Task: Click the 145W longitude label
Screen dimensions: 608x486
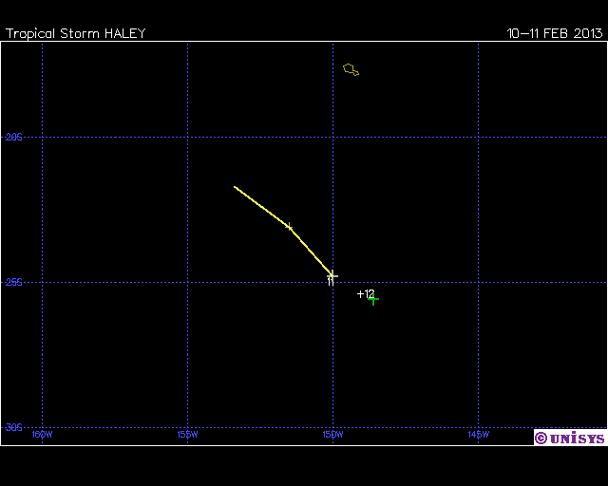Action: coord(478,435)
